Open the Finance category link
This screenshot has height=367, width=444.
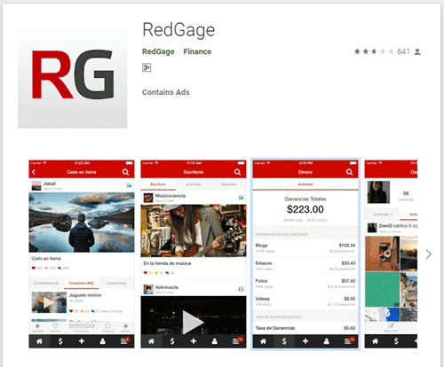[197, 51]
